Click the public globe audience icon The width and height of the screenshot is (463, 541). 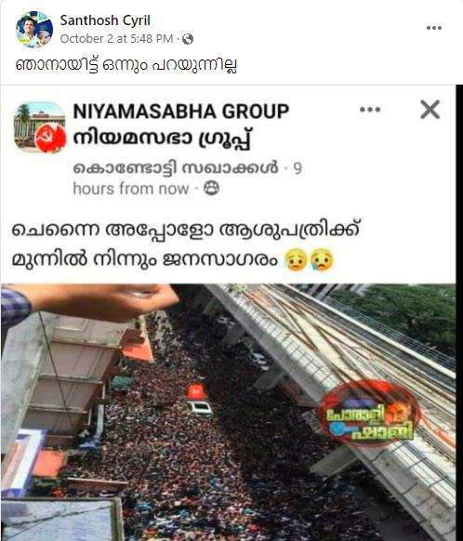coord(188,39)
